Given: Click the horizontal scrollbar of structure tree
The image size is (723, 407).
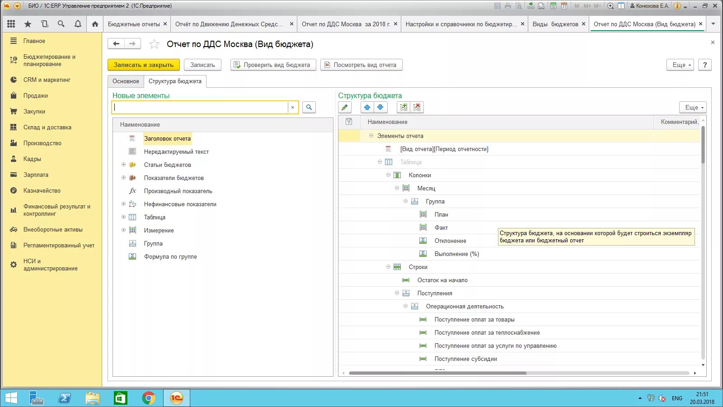Looking at the screenshot, I should pyautogui.click(x=437, y=373).
